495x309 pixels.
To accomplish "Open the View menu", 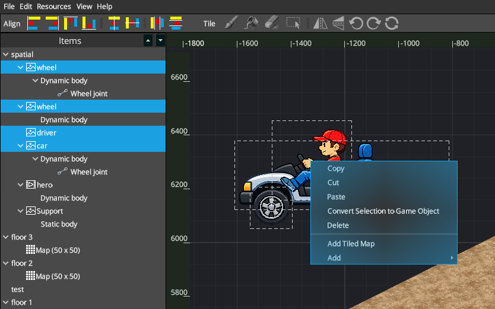I will tap(84, 7).
